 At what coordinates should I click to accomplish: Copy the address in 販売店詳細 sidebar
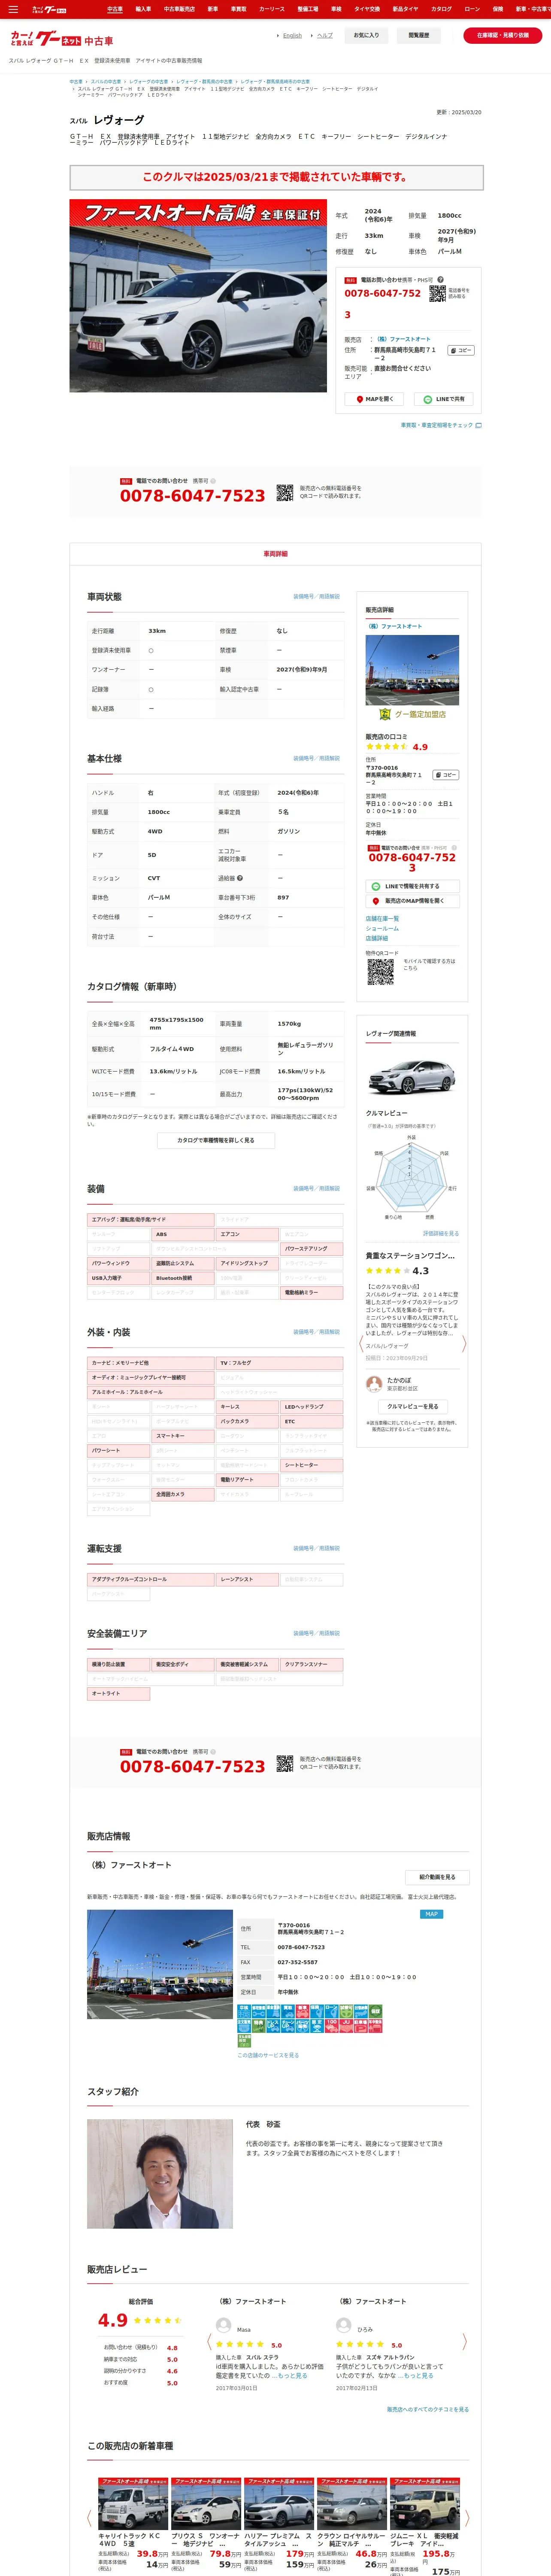(446, 775)
